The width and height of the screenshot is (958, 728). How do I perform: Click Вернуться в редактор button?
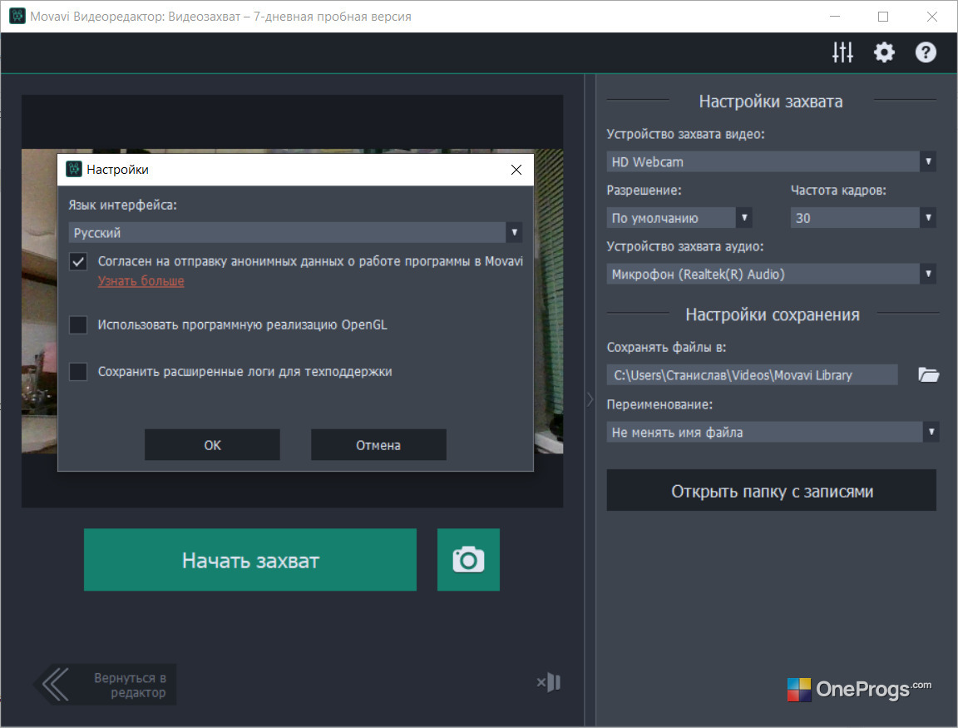(105, 685)
